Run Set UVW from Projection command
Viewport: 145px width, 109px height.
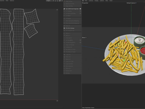coord(72,9)
